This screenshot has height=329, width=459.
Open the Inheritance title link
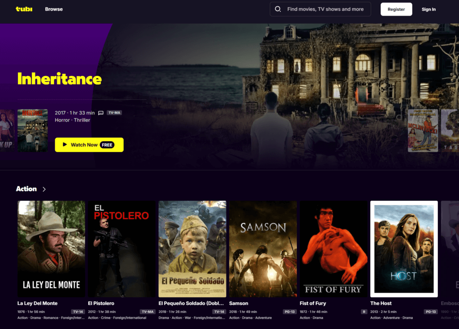point(59,79)
